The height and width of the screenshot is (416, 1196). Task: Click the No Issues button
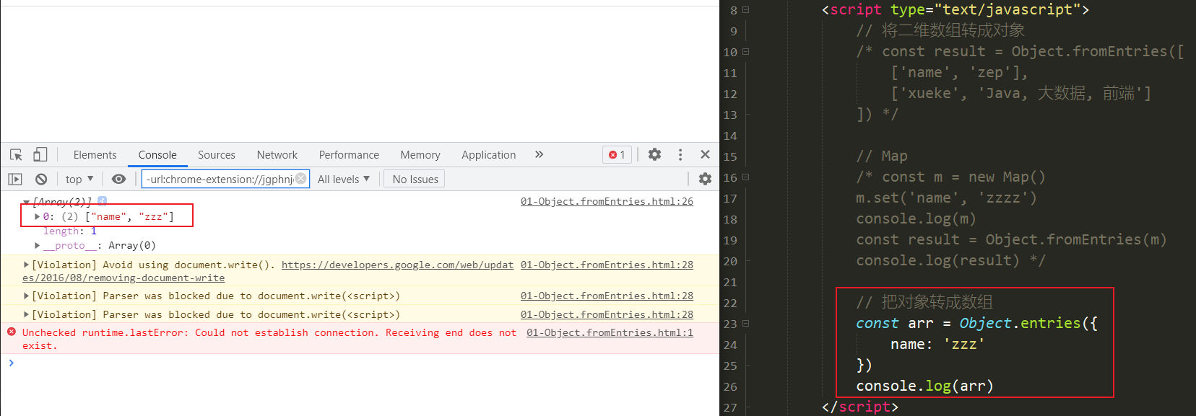point(415,179)
